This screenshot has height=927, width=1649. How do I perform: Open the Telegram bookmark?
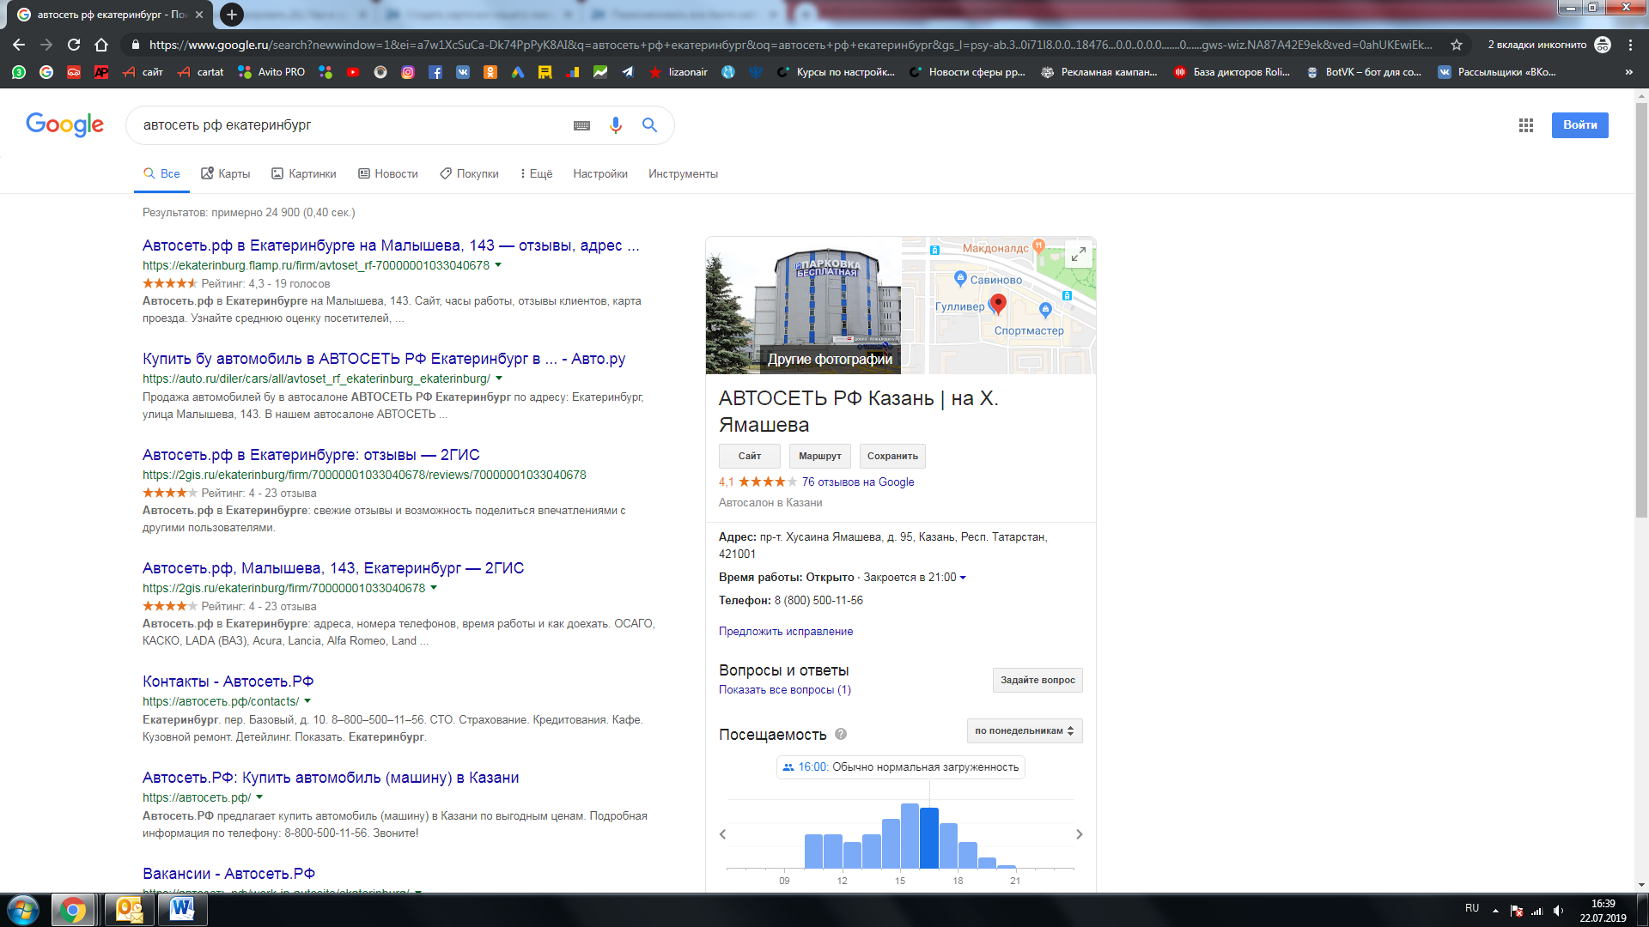628,72
